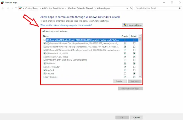Image resolution: width=183 pixels, height=120 pixels.
Task: Go up one level arrow
Action: [x=16, y=8]
